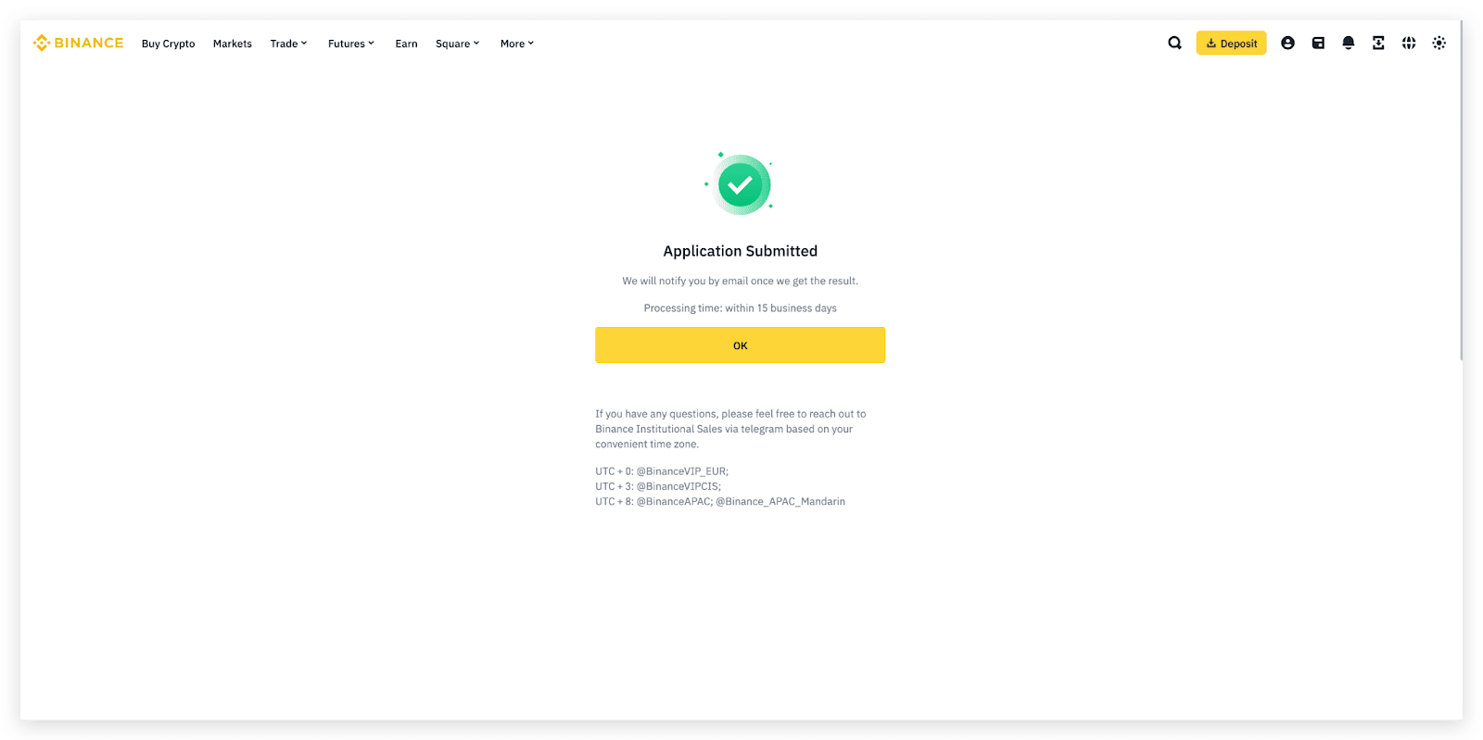Expand the Trade dropdown
This screenshot has width=1483, height=740.
point(288,44)
